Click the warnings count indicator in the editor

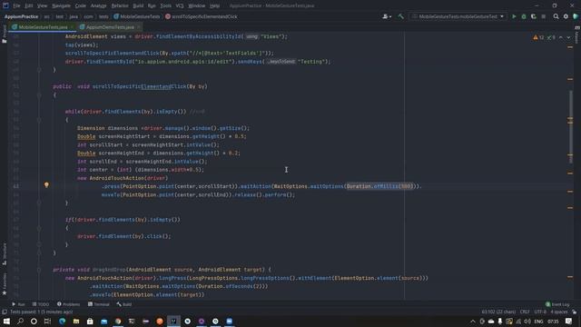click(538, 37)
